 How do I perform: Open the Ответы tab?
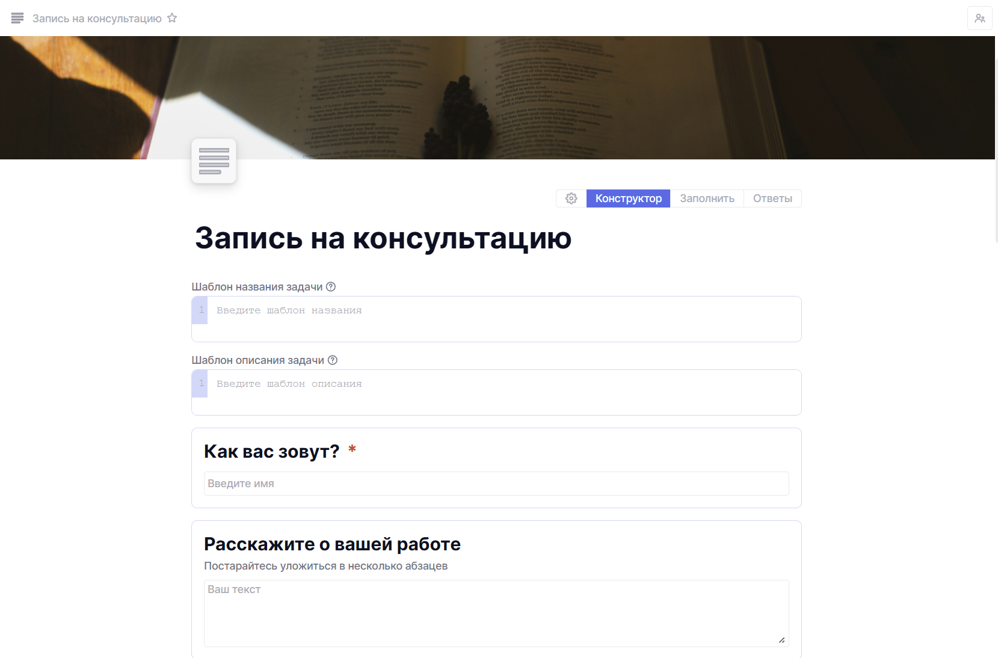point(772,198)
